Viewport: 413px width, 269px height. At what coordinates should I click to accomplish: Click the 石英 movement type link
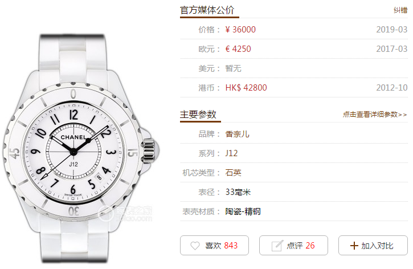(233, 173)
